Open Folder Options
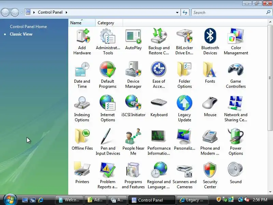This screenshot has height=205, width=273. coord(184,75)
